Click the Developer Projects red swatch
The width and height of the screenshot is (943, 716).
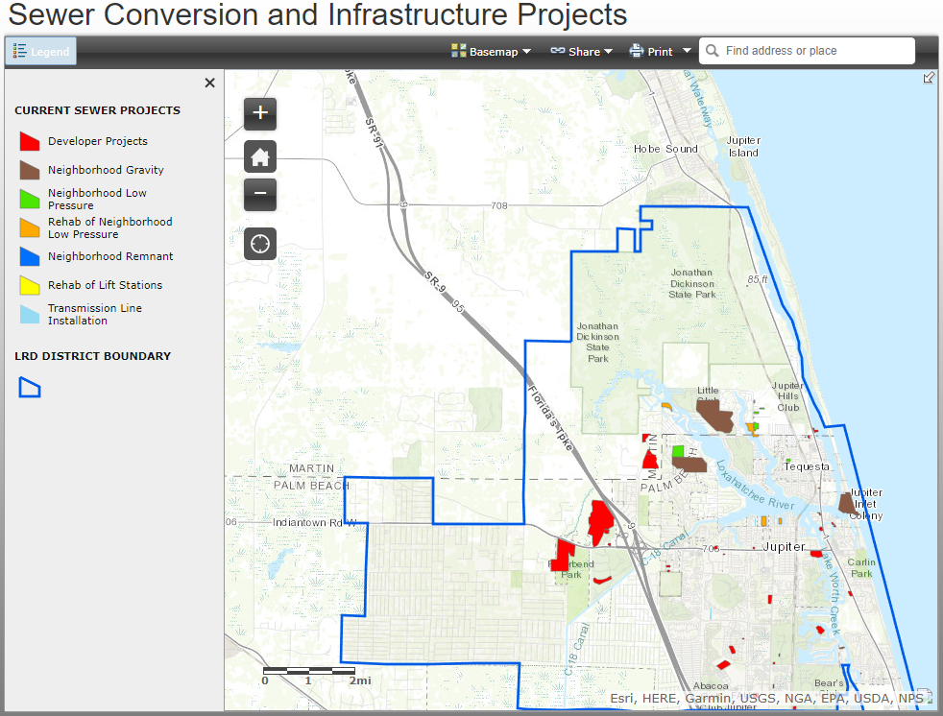30,141
